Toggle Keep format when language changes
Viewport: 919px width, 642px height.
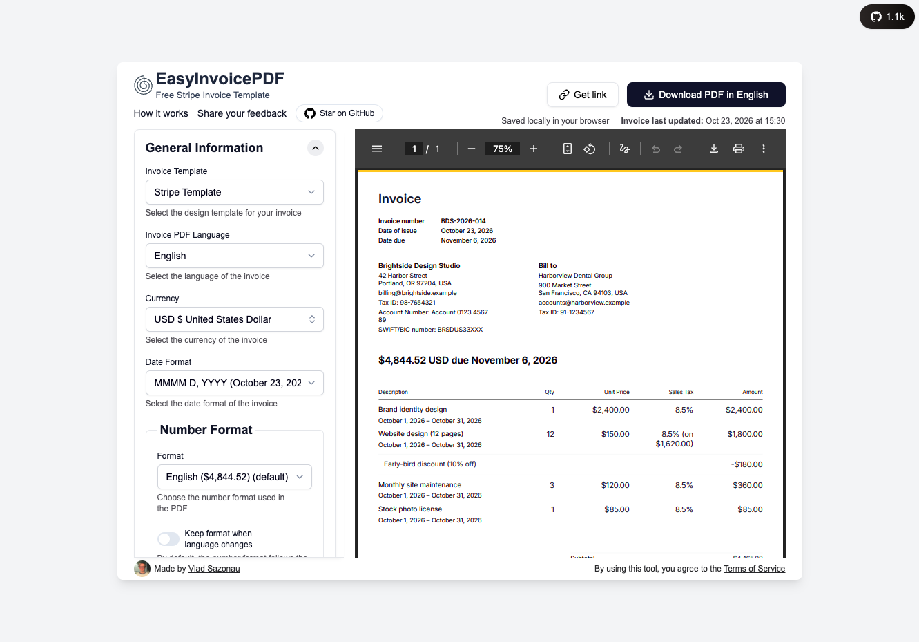pos(168,539)
